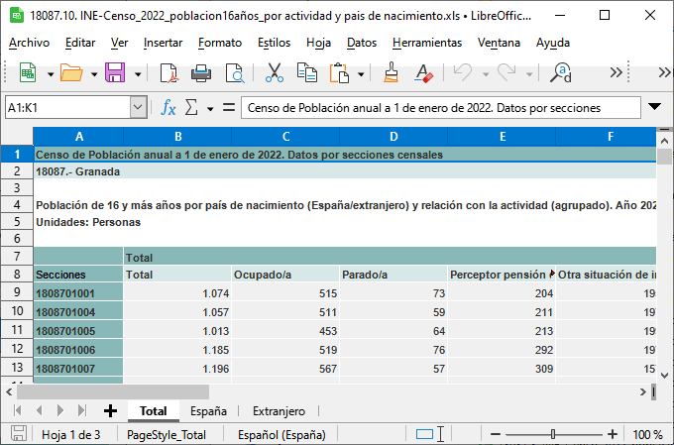Toggle print preview icon

click(x=235, y=72)
